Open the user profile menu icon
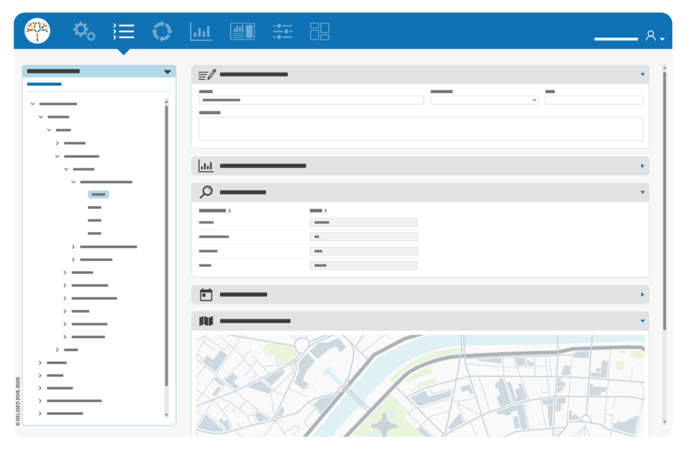Viewport: 687px width, 449px height. pyautogui.click(x=655, y=36)
